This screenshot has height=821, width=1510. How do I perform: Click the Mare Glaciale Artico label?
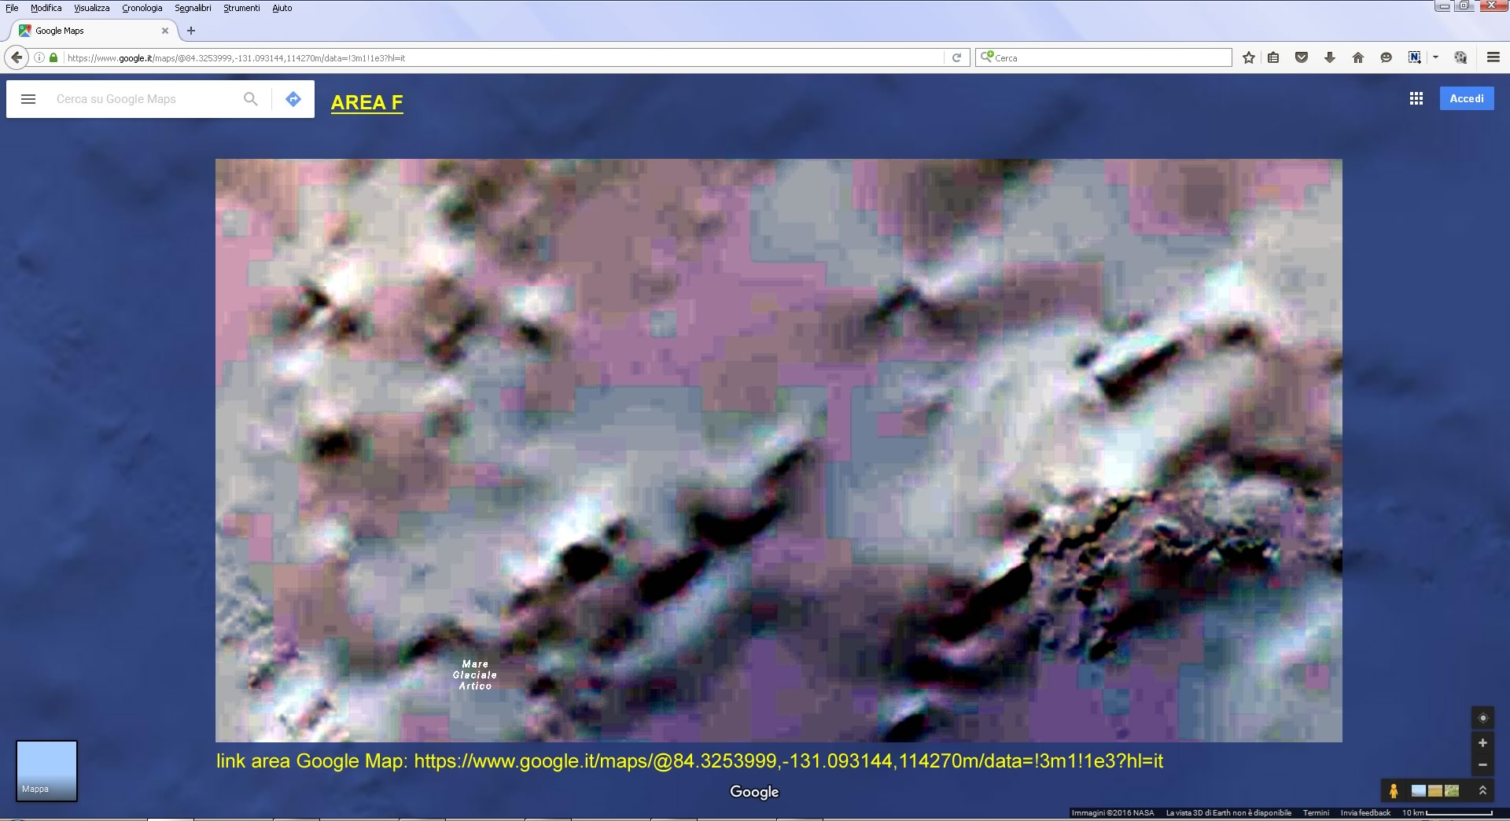click(x=475, y=675)
